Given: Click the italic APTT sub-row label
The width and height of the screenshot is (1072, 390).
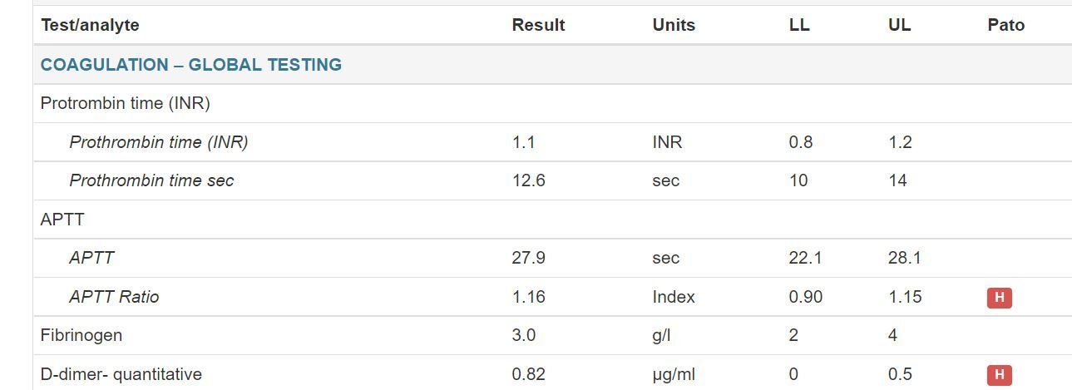Looking at the screenshot, I should pos(91,258).
